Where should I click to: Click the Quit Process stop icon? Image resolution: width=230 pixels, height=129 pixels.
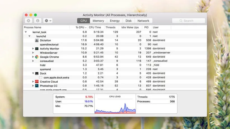click(29, 21)
